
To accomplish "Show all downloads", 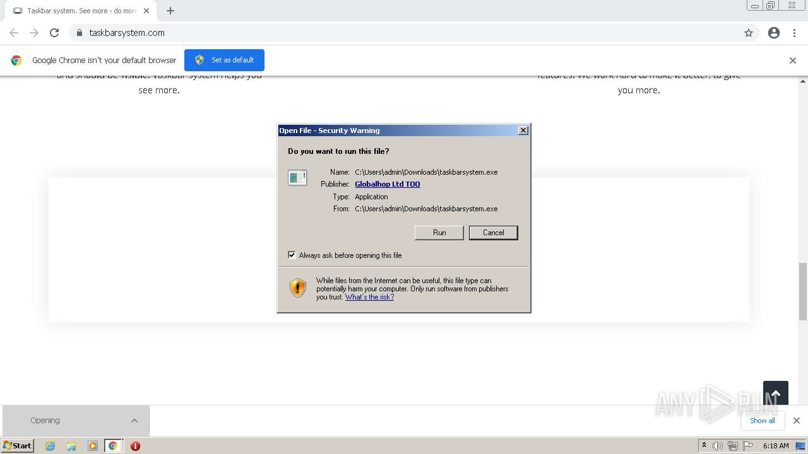I will click(x=762, y=421).
